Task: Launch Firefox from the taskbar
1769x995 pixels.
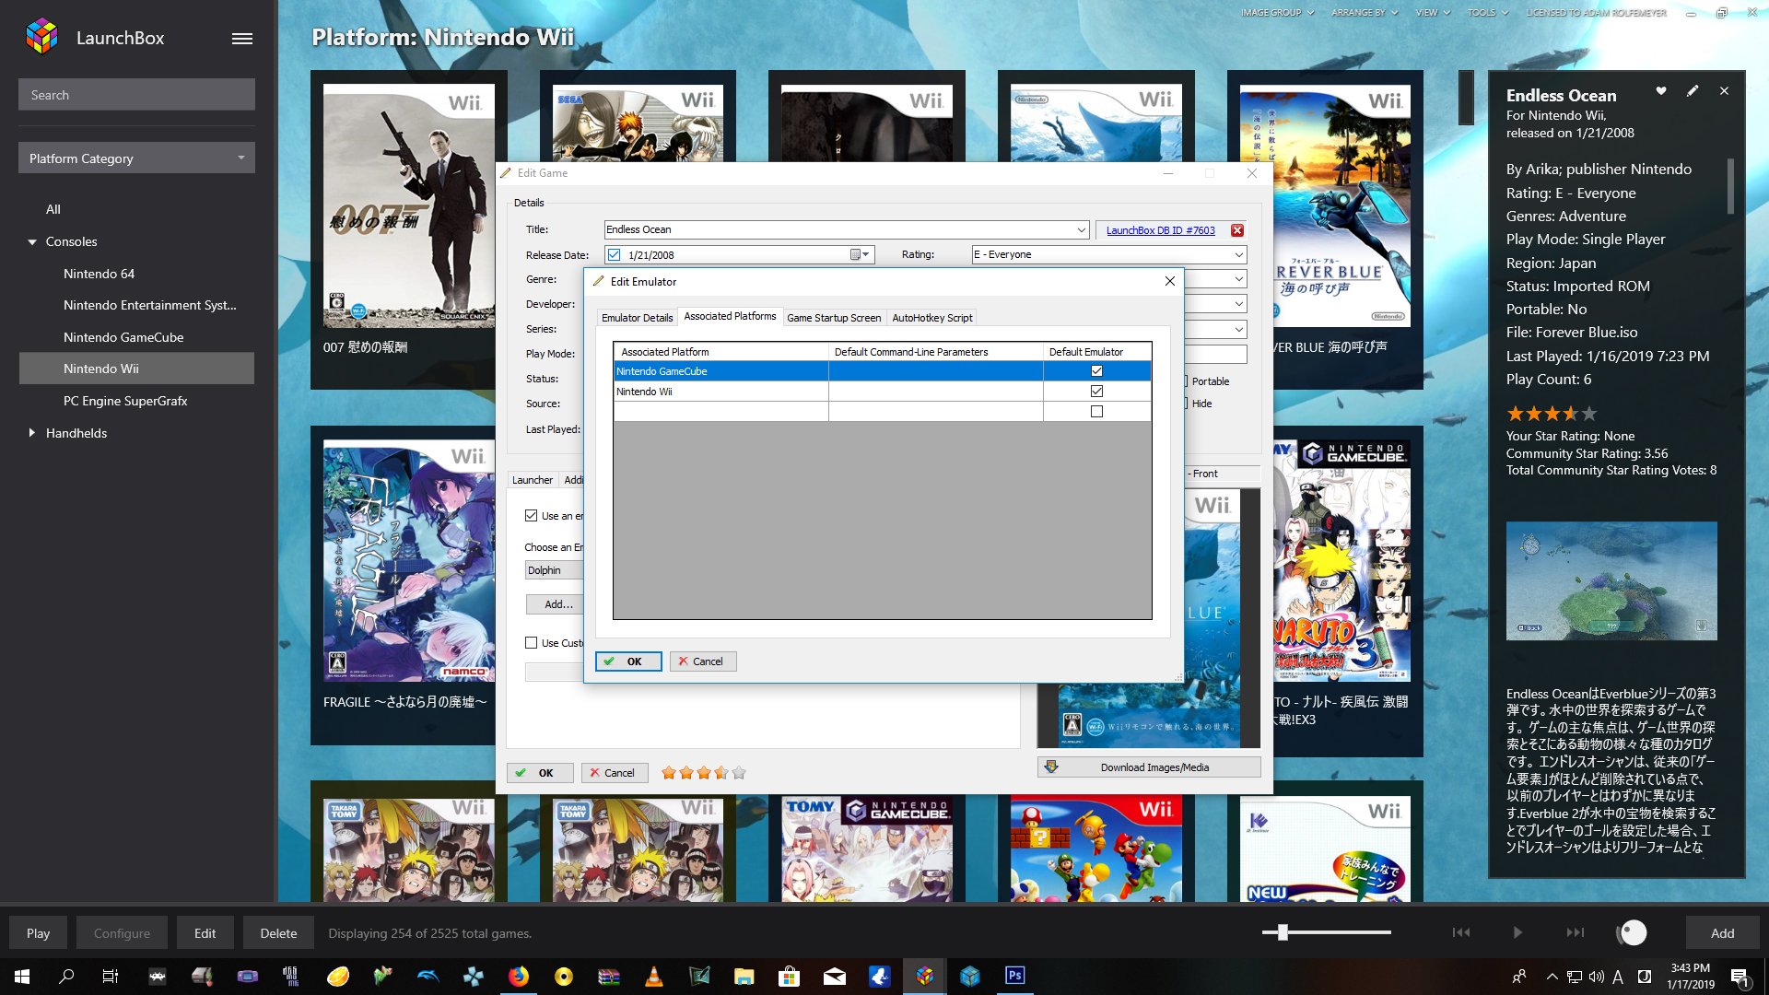Action: [x=519, y=977]
